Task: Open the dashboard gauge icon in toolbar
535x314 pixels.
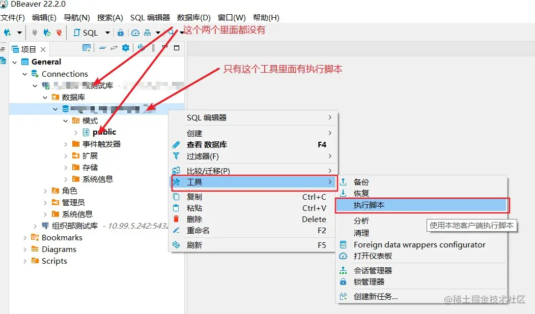Action: coord(135,33)
